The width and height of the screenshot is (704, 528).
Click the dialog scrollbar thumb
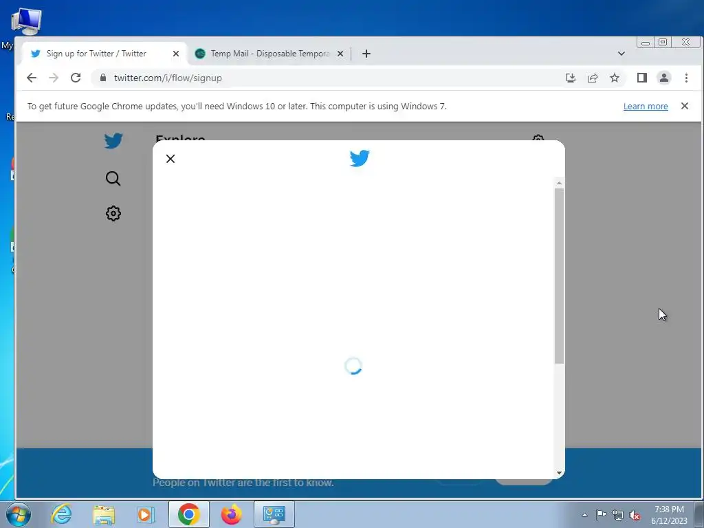coord(559,276)
